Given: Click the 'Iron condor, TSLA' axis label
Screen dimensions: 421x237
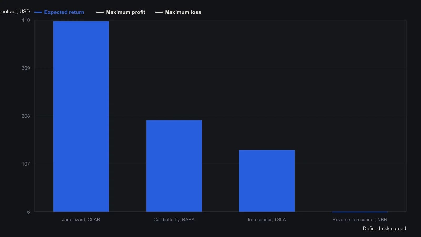Looking at the screenshot, I should [267, 220].
